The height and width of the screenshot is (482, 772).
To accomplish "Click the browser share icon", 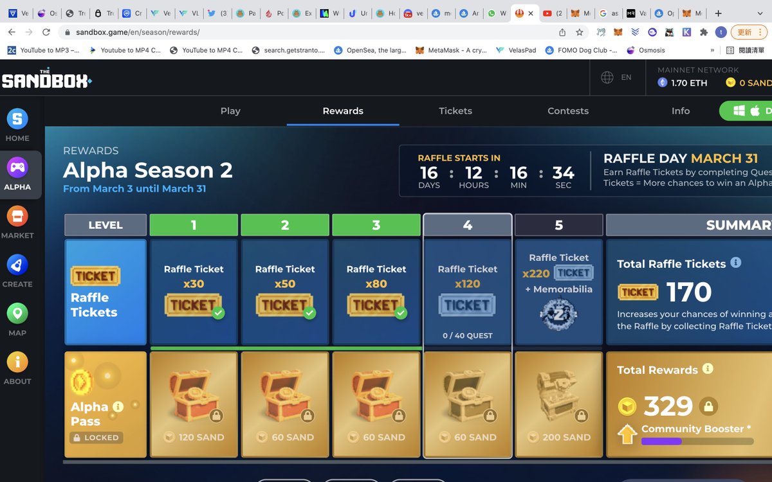I will tap(562, 32).
